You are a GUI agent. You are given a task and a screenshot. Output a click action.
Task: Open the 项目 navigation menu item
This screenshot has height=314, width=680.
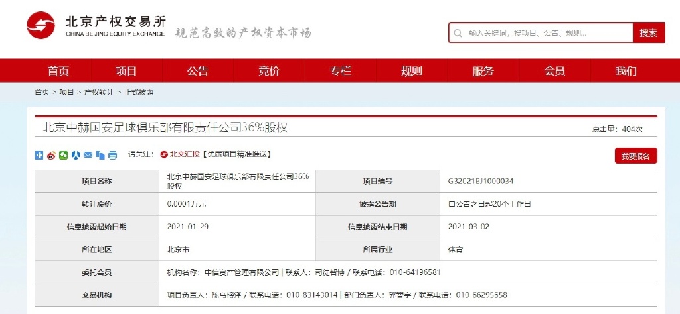126,71
